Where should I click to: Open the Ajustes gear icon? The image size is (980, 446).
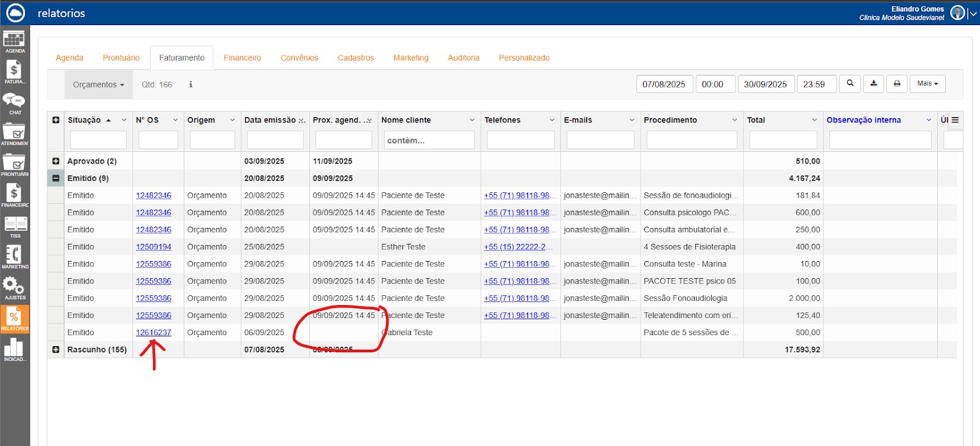(14, 287)
